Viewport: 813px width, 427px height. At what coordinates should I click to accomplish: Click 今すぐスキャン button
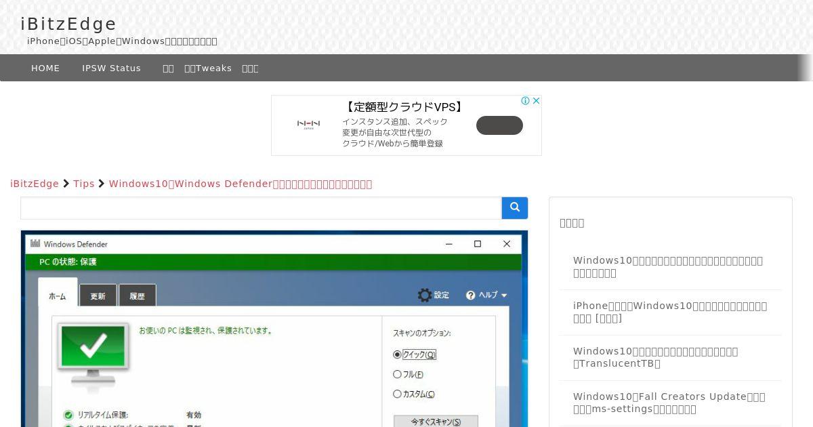(436, 422)
